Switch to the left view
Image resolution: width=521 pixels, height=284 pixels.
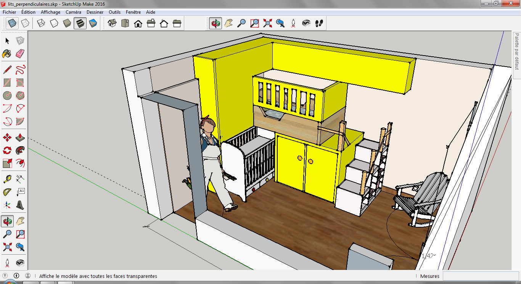(177, 24)
